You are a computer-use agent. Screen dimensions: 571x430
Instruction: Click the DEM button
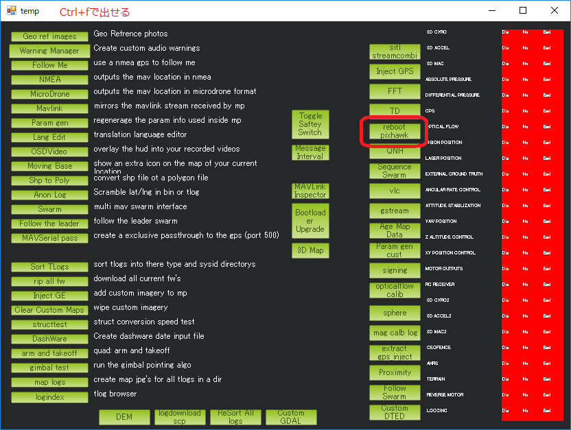[124, 417]
